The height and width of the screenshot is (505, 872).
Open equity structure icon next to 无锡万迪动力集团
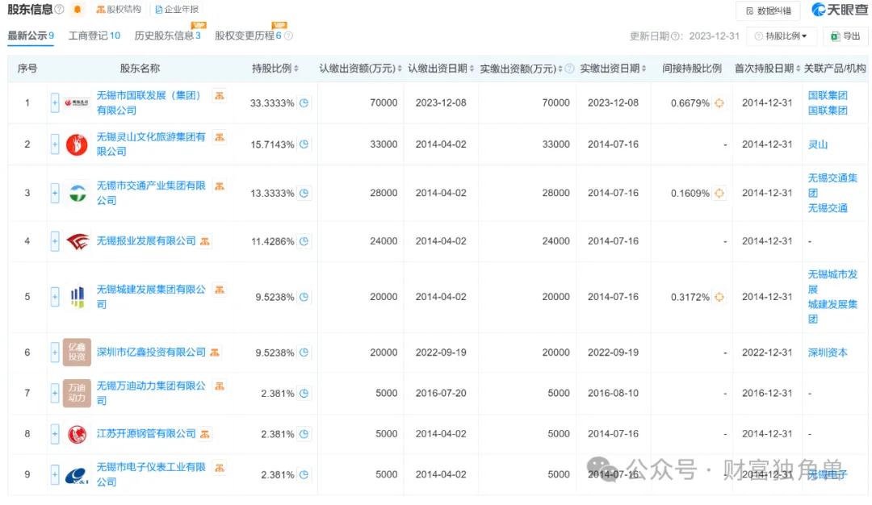pos(220,386)
